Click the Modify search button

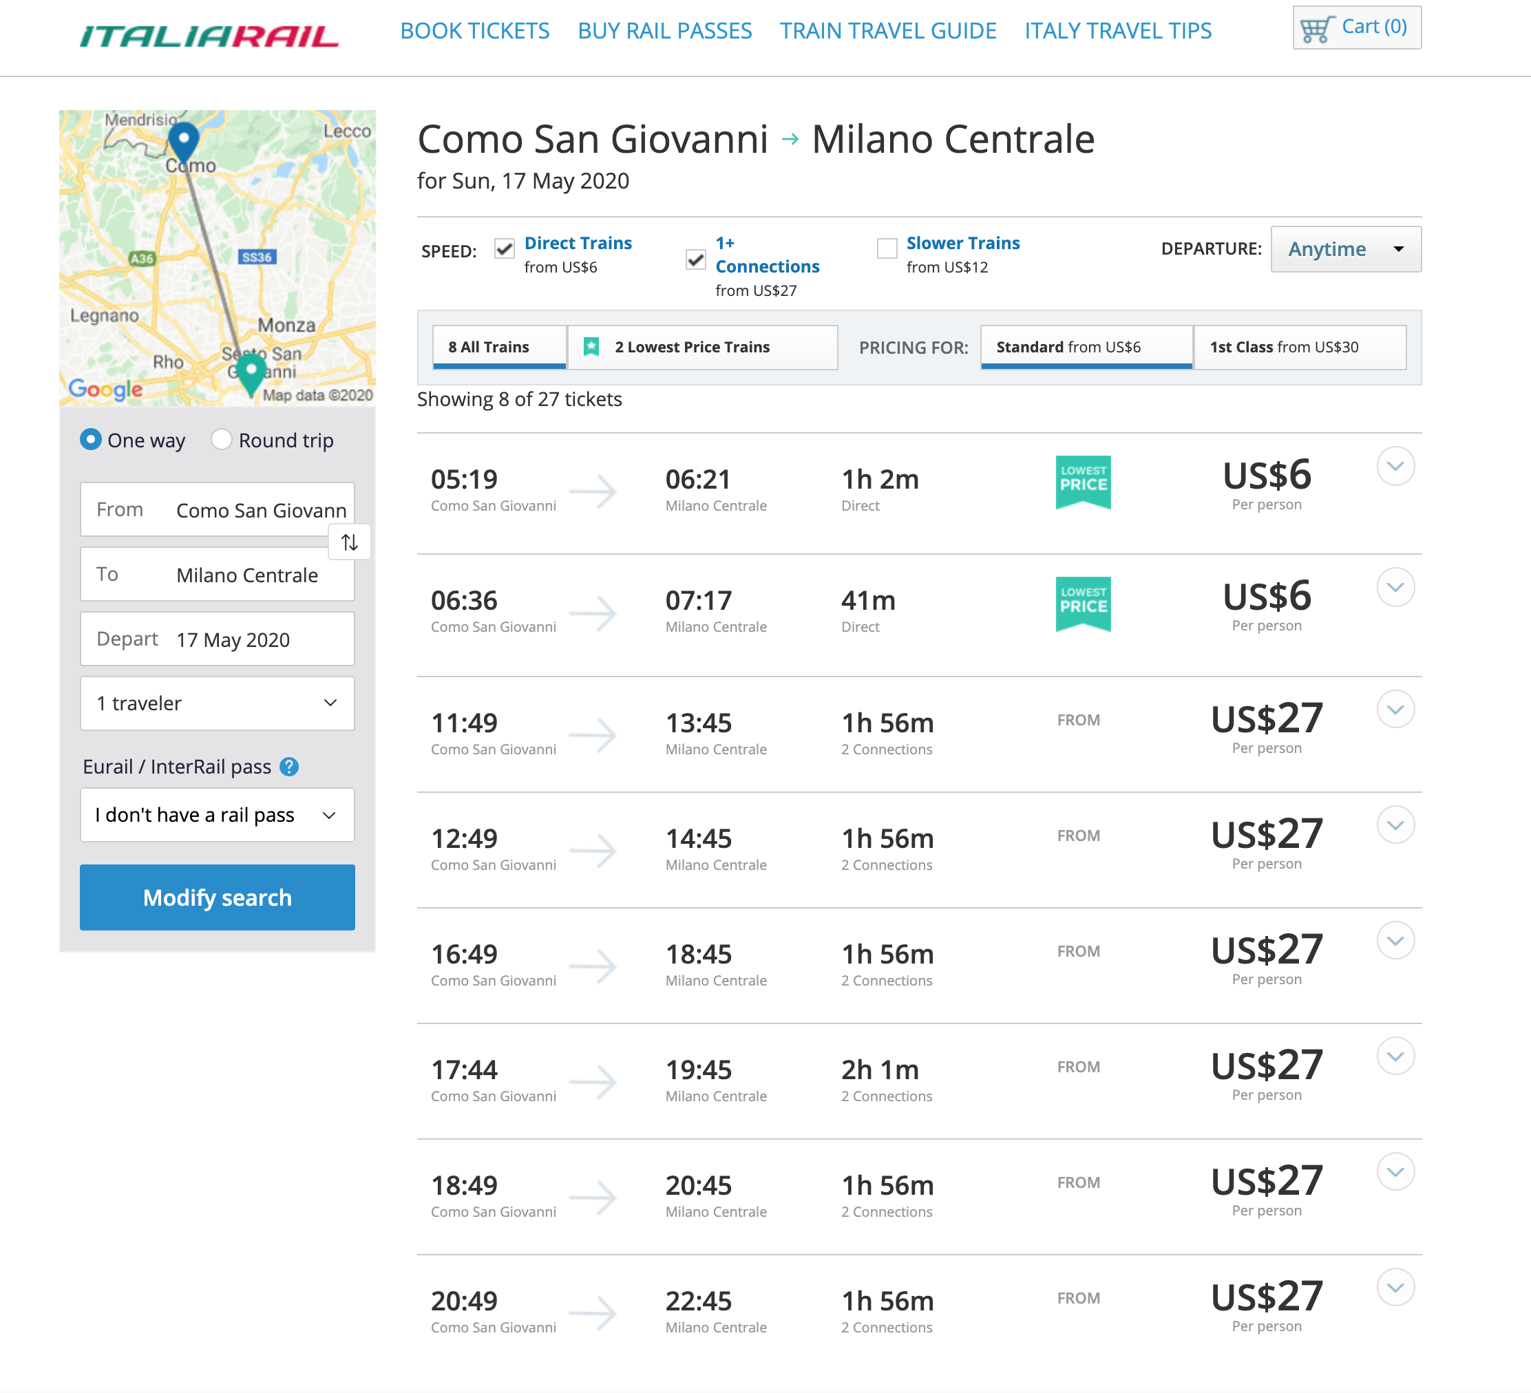coord(218,897)
